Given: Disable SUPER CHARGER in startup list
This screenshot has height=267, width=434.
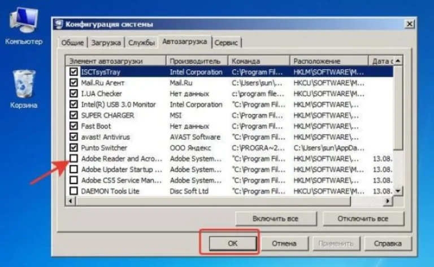Looking at the screenshot, I should point(73,115).
